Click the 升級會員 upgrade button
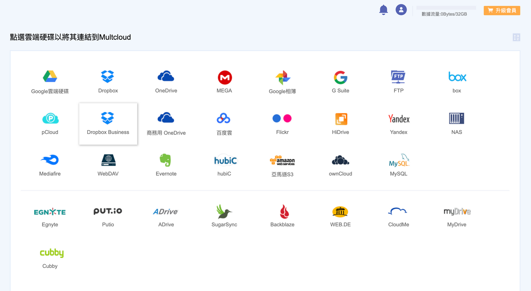Image resolution: width=531 pixels, height=291 pixels. pos(502,11)
